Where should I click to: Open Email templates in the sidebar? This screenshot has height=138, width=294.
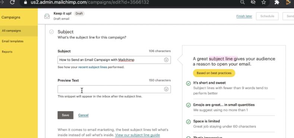coord(13,41)
